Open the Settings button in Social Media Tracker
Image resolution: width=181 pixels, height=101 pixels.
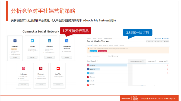(166, 41)
